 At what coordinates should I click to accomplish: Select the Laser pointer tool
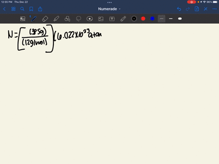click(123, 19)
